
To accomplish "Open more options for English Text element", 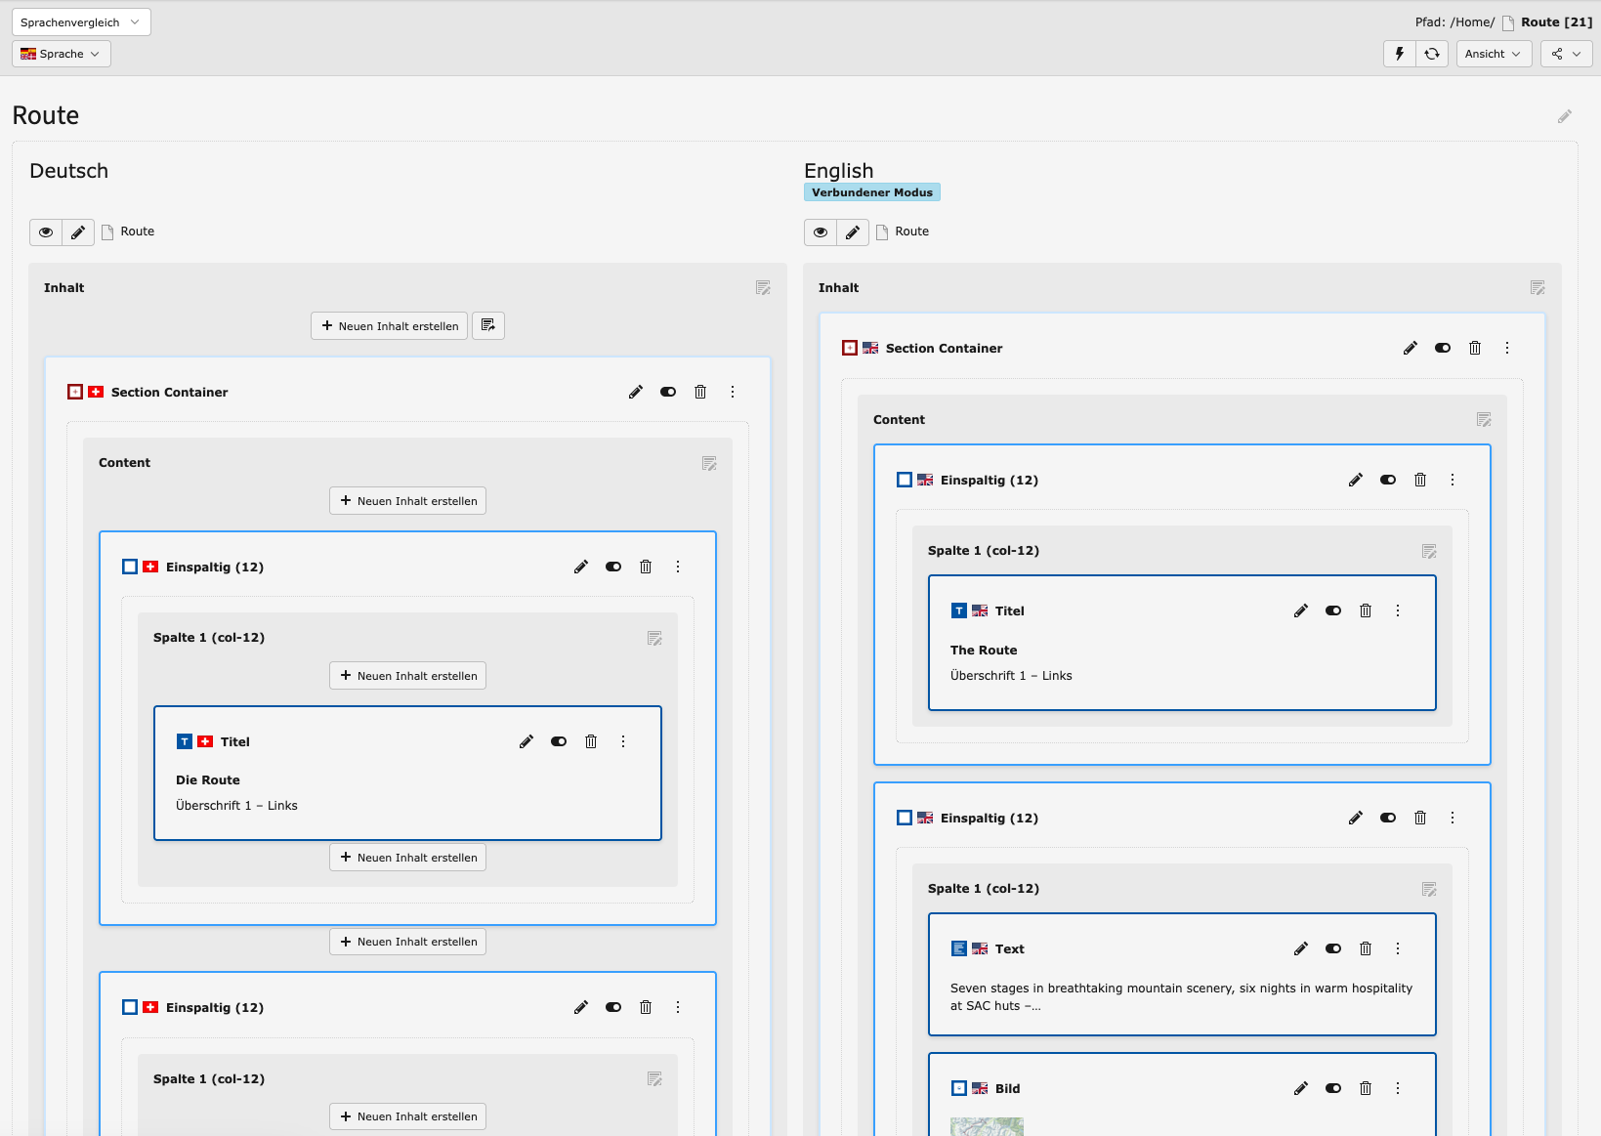I will [1398, 948].
